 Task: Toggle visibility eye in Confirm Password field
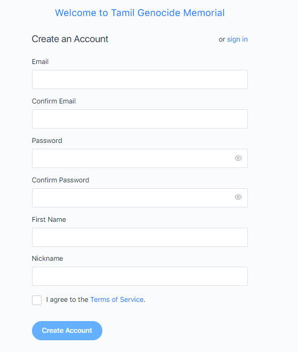click(238, 197)
